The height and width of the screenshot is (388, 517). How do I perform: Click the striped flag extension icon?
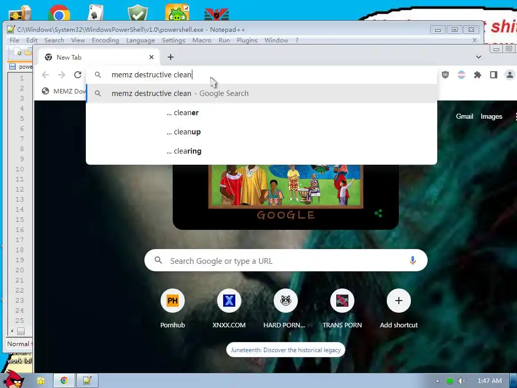[x=461, y=75]
